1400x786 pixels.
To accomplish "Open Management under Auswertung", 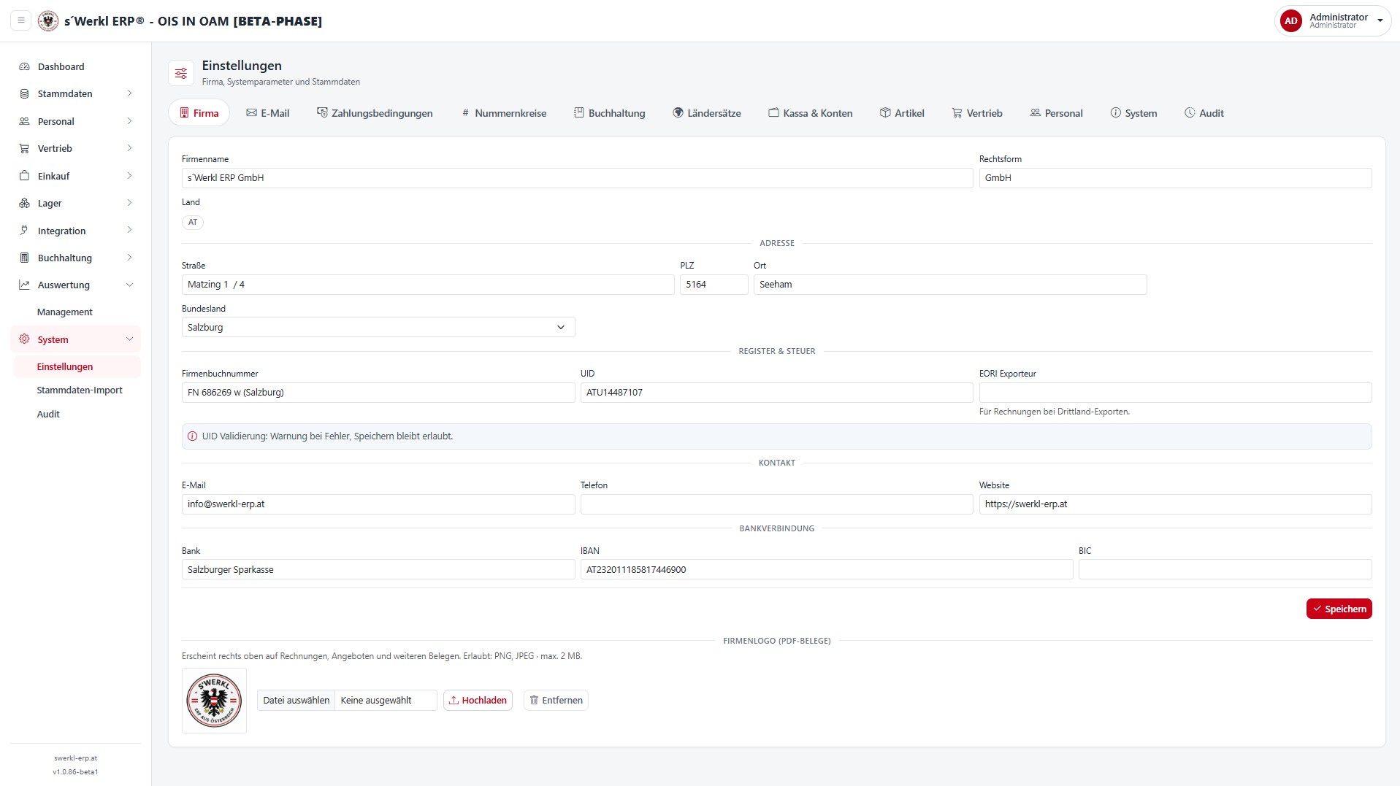I will [65, 312].
